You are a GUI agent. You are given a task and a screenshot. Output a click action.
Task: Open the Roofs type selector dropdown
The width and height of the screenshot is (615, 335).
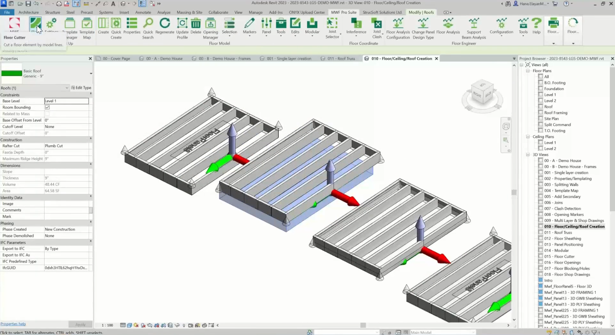tap(66, 88)
